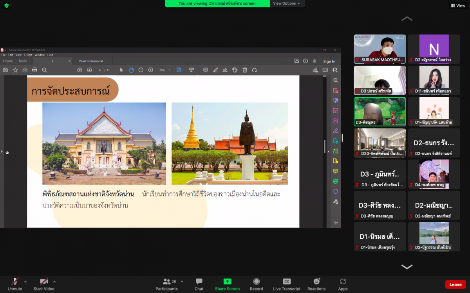The image size is (470, 293).
Task: Open Zoom Reactions
Action: coord(316,284)
